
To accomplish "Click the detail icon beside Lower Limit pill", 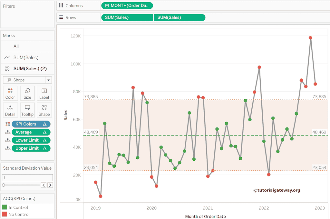I will coord(7,140).
